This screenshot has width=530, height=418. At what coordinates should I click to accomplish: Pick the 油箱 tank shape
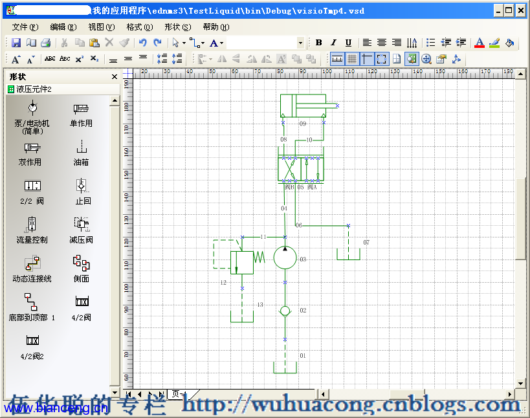pos(81,153)
